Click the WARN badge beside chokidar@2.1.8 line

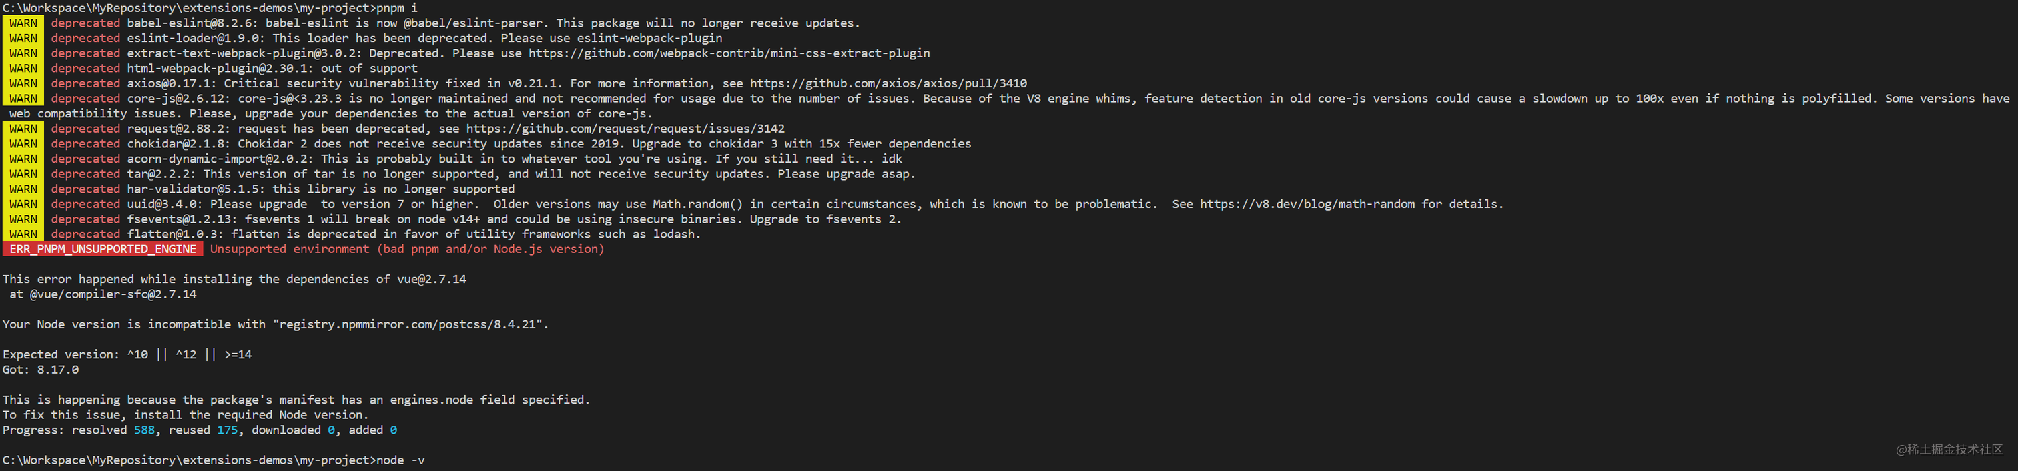point(23,143)
